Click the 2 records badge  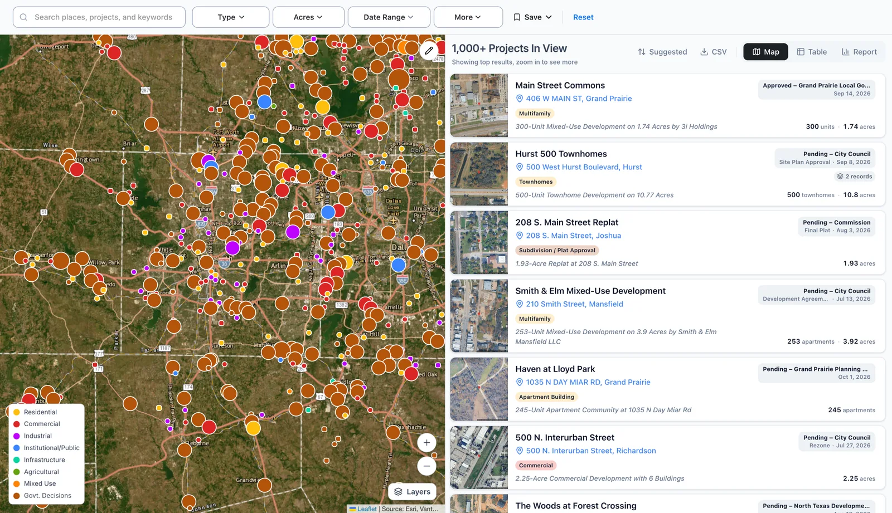(x=854, y=177)
